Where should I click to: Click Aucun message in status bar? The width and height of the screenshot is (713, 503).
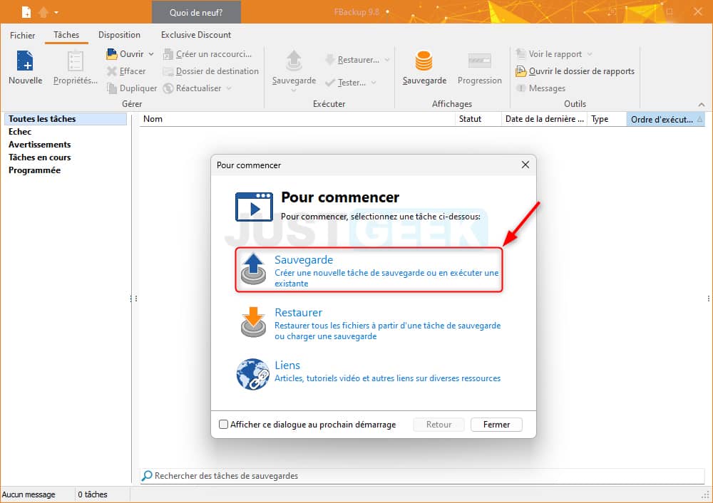[x=29, y=494]
